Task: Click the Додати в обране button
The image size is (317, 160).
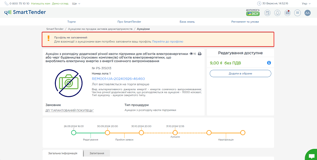Action: pyautogui.click(x=240, y=73)
